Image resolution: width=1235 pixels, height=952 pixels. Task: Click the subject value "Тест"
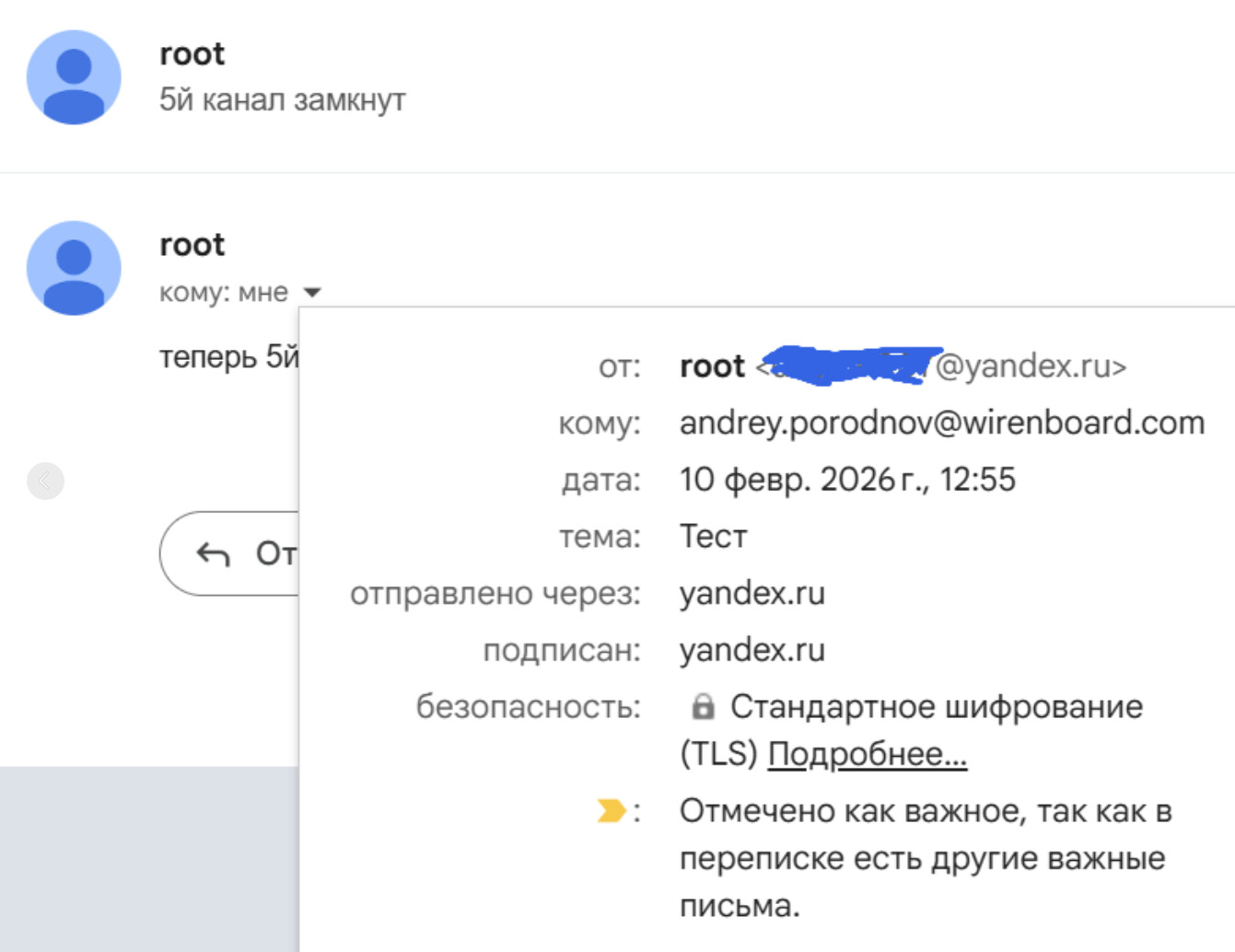pos(713,537)
